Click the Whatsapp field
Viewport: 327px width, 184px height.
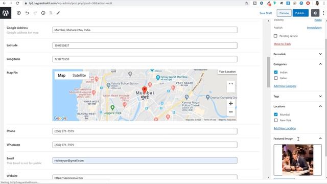145,145
